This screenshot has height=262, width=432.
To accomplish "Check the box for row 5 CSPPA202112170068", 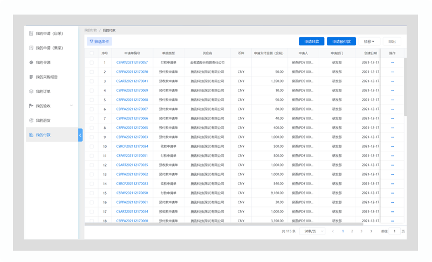I will (92, 100).
